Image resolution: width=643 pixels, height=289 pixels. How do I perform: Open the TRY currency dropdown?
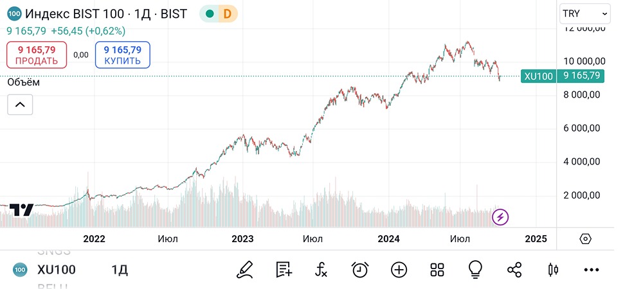click(x=584, y=13)
